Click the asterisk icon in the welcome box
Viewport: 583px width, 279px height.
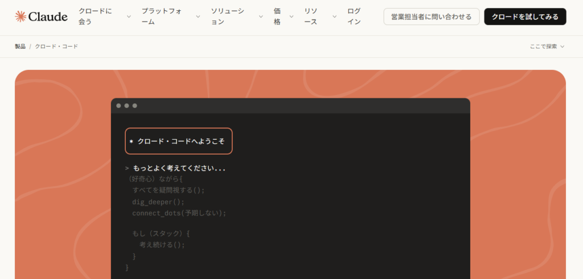(x=131, y=141)
